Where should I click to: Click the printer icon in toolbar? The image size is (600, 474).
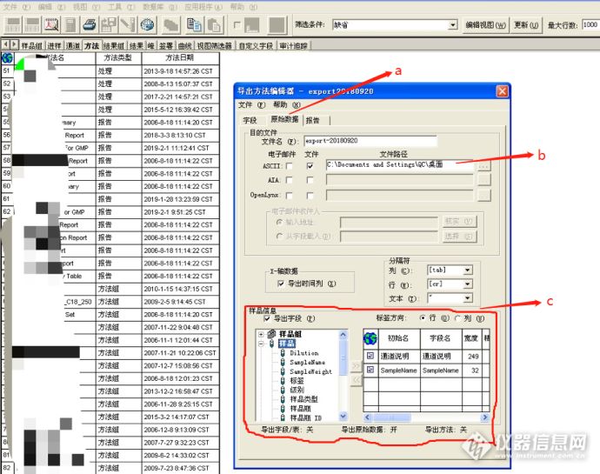tap(90, 25)
